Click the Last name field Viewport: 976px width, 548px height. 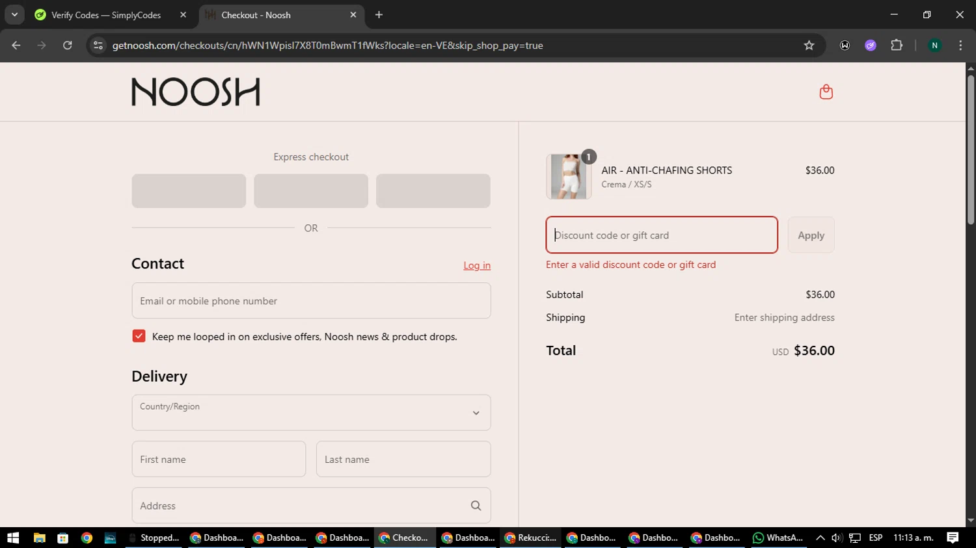[x=403, y=459]
